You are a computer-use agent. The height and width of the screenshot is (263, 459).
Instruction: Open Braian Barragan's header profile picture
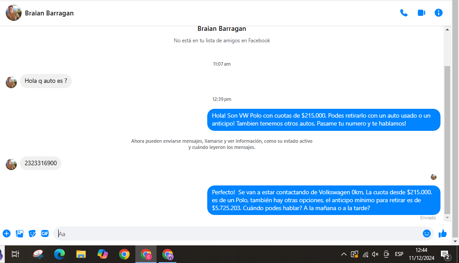pyautogui.click(x=14, y=13)
